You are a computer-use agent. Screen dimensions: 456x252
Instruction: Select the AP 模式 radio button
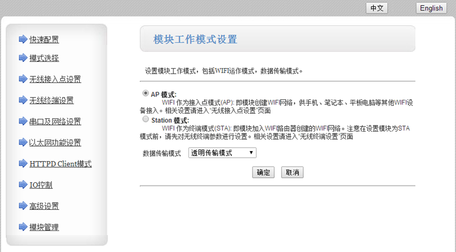click(146, 94)
